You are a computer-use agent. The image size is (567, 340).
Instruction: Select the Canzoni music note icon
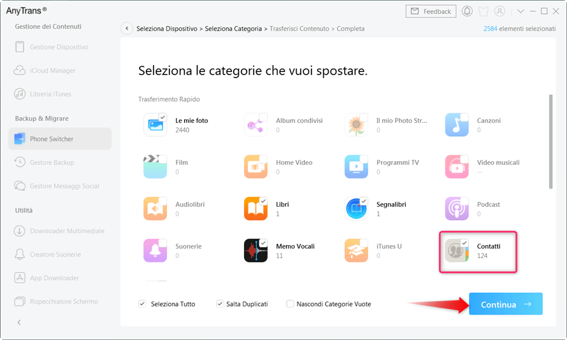coord(457,125)
